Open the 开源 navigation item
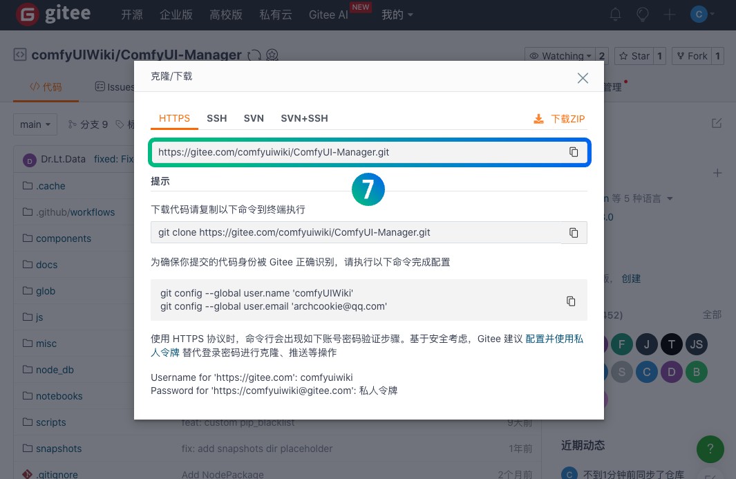Screen dimensions: 736x479 (132, 15)
